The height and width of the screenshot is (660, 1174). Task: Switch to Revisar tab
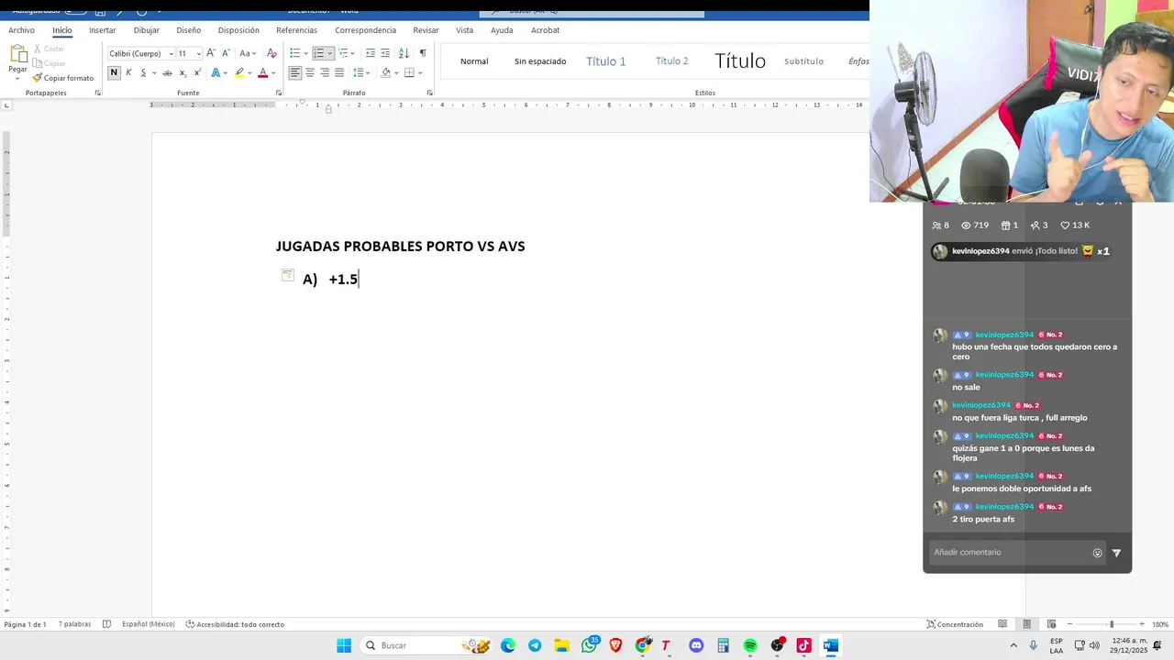426,30
